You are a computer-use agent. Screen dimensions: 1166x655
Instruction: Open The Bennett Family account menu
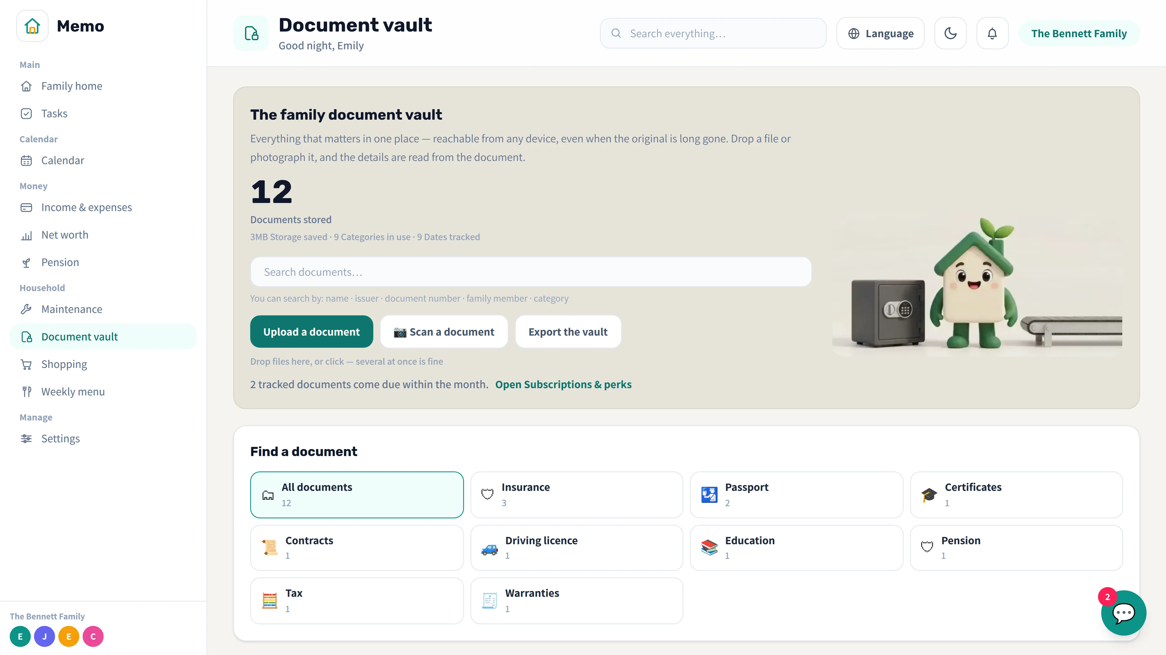tap(1079, 33)
